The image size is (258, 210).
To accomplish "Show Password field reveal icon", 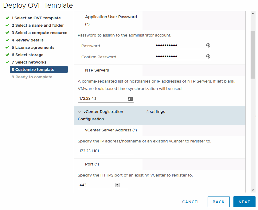I will tap(208, 45).
